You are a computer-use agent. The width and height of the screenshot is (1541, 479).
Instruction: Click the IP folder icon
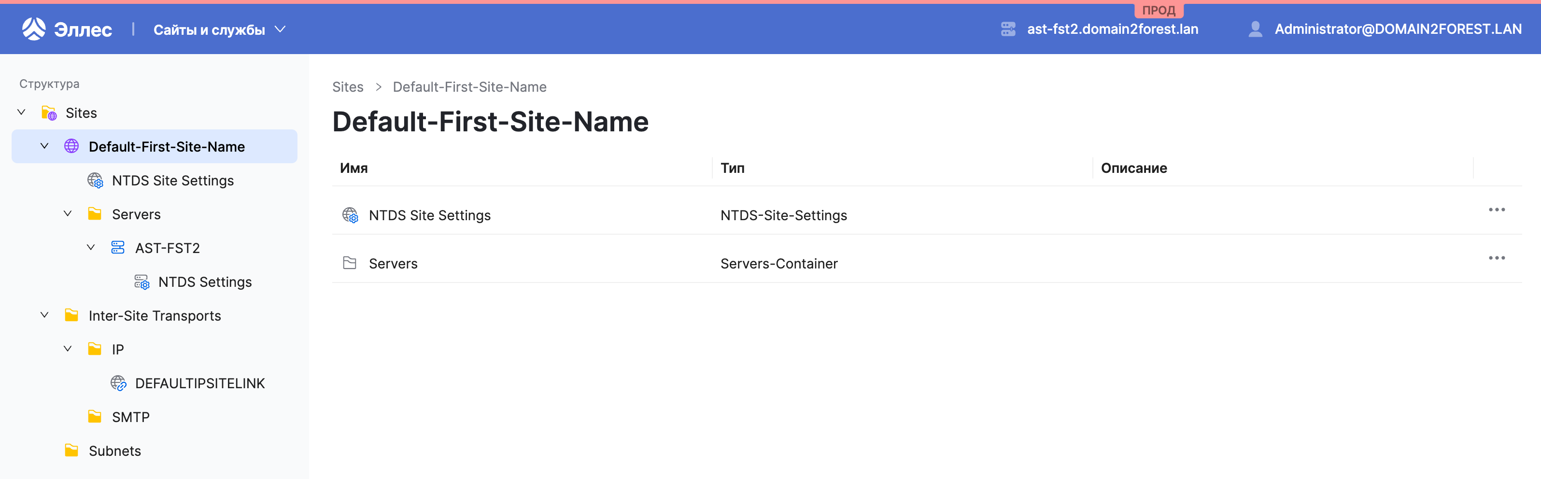95,349
